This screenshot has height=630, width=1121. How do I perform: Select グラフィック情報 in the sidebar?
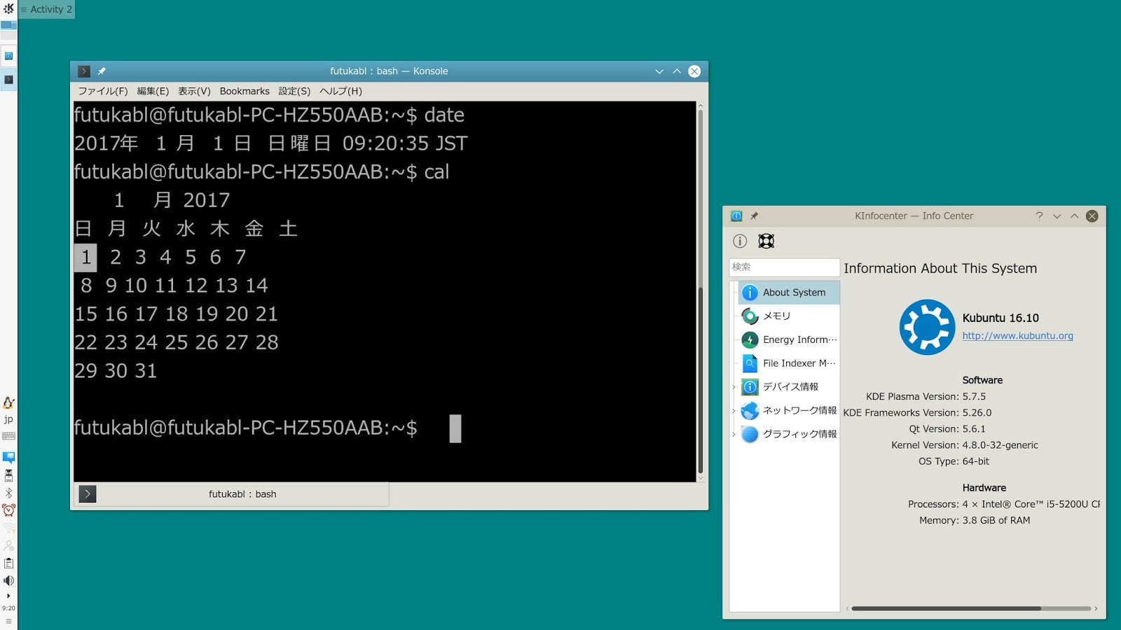789,434
